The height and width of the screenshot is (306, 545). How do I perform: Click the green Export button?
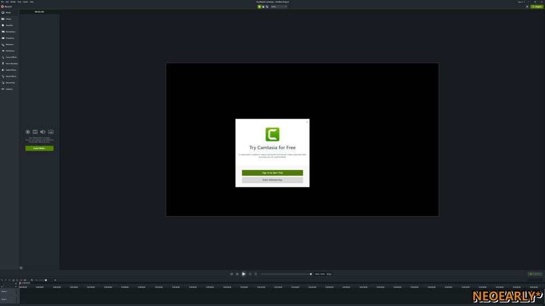(x=537, y=7)
